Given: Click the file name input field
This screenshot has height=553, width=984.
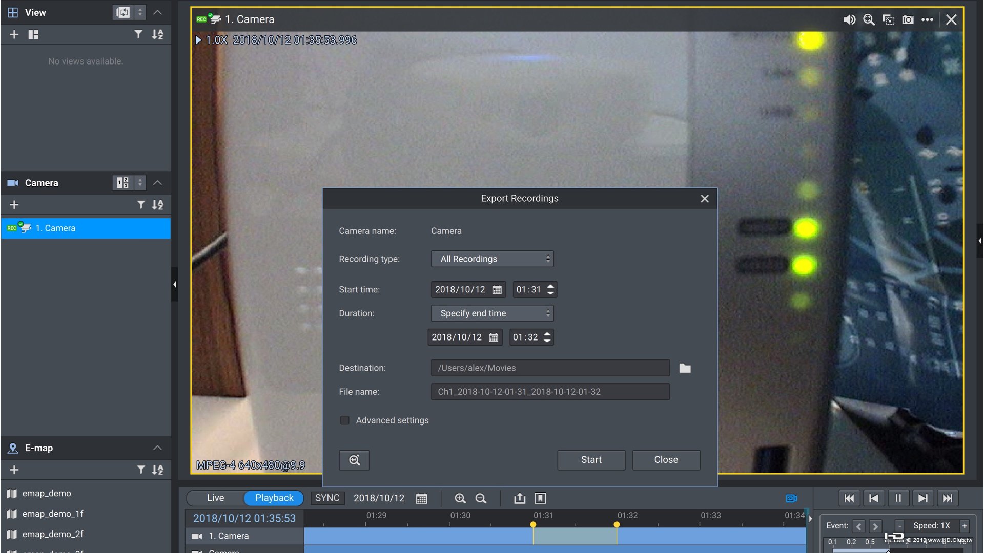Looking at the screenshot, I should pos(550,392).
